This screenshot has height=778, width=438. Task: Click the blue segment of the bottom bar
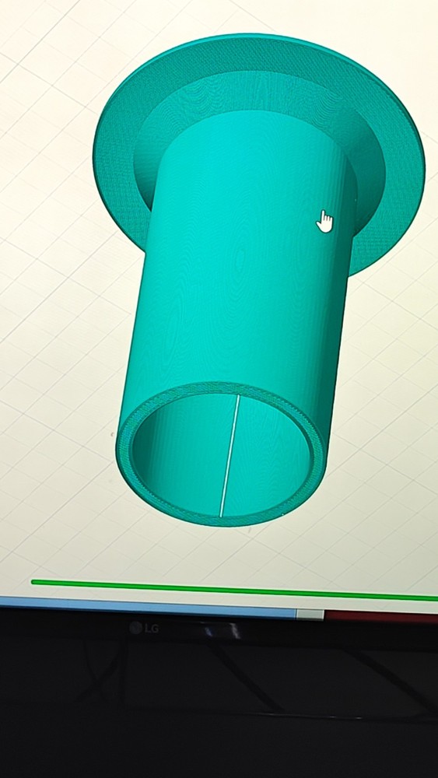click(x=148, y=608)
